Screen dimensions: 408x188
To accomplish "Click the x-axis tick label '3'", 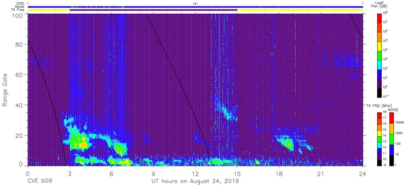I will [x=69, y=173].
